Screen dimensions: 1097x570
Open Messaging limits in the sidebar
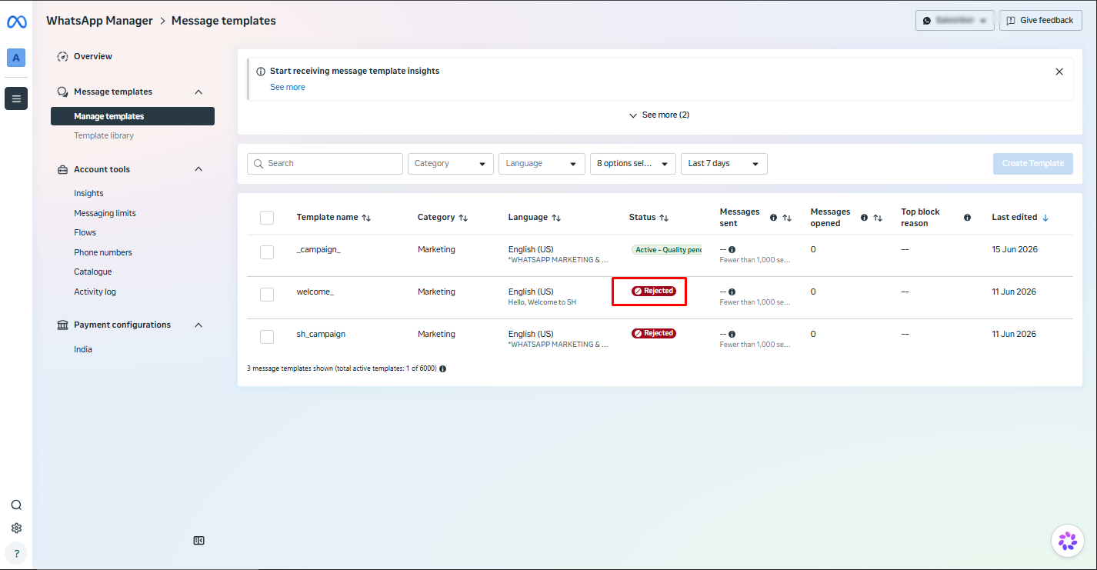105,213
